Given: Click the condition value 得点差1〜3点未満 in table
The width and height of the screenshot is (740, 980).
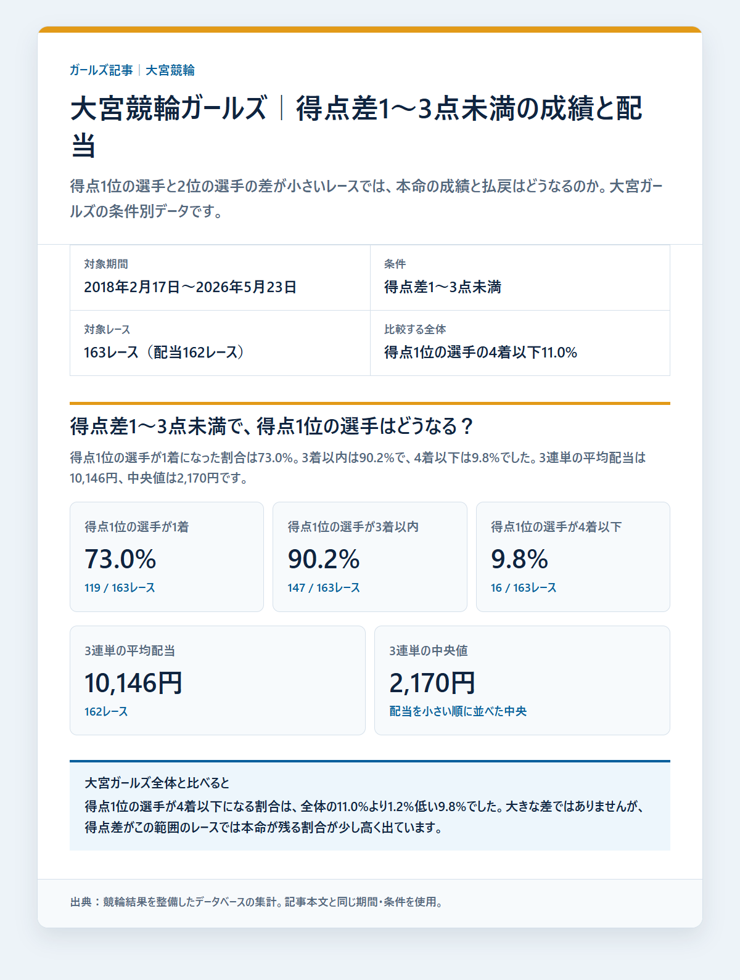Looking at the screenshot, I should [x=443, y=287].
